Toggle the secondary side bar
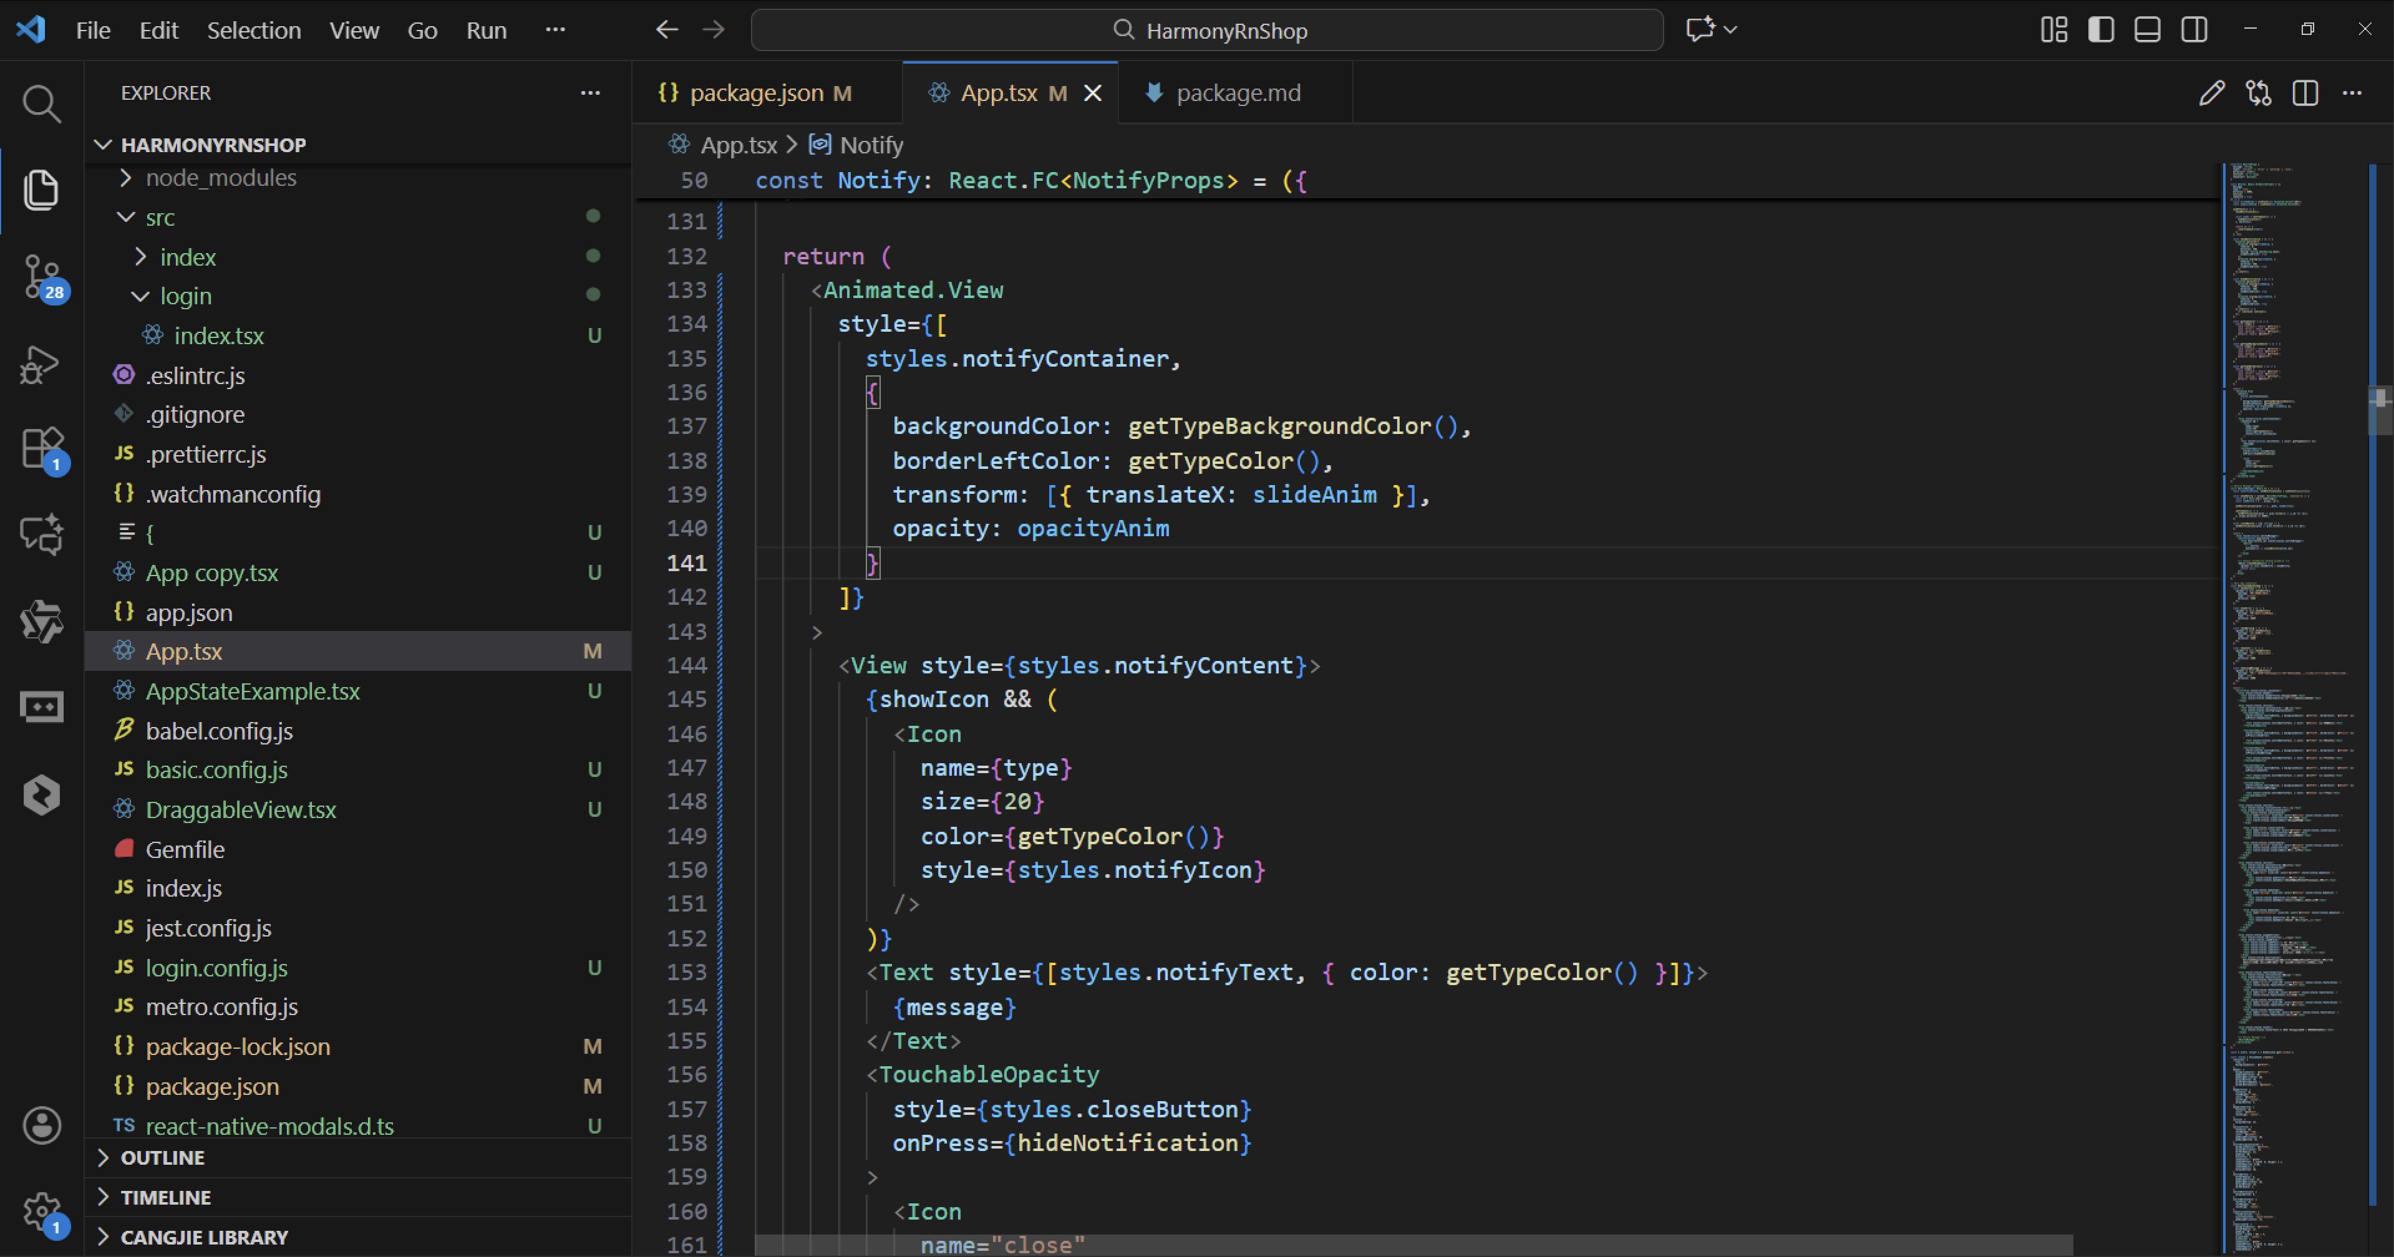The image size is (2394, 1257). click(2194, 30)
